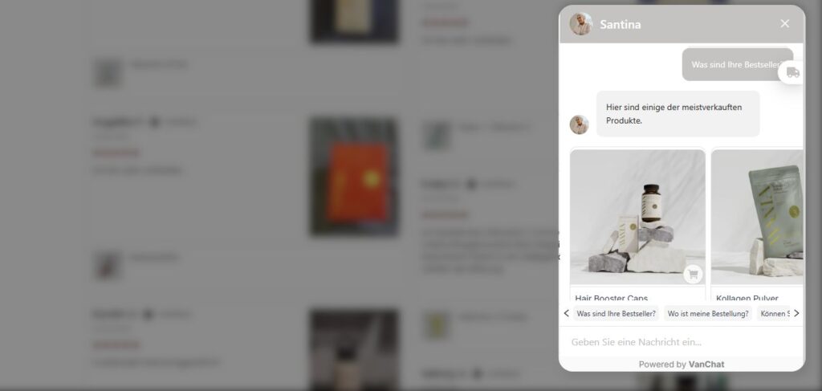Image resolution: width=822 pixels, height=391 pixels.
Task: Choose 'Wo ist meine Bestellung?' suggestion chip
Action: coord(708,314)
